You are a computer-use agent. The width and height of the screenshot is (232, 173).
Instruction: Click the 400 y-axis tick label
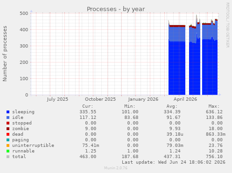(x=24, y=30)
